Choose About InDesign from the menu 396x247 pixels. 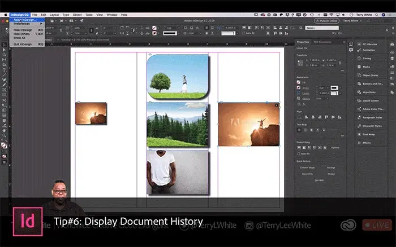(x=25, y=19)
